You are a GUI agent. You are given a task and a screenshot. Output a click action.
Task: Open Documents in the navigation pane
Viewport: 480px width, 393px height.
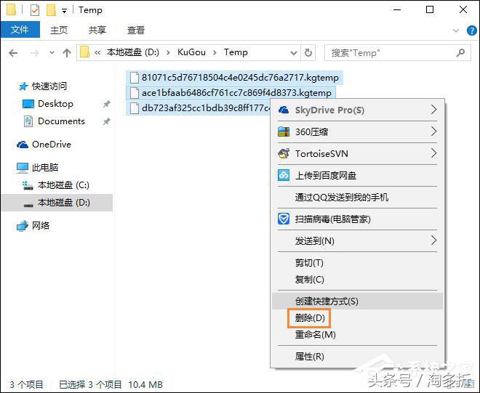click(61, 121)
